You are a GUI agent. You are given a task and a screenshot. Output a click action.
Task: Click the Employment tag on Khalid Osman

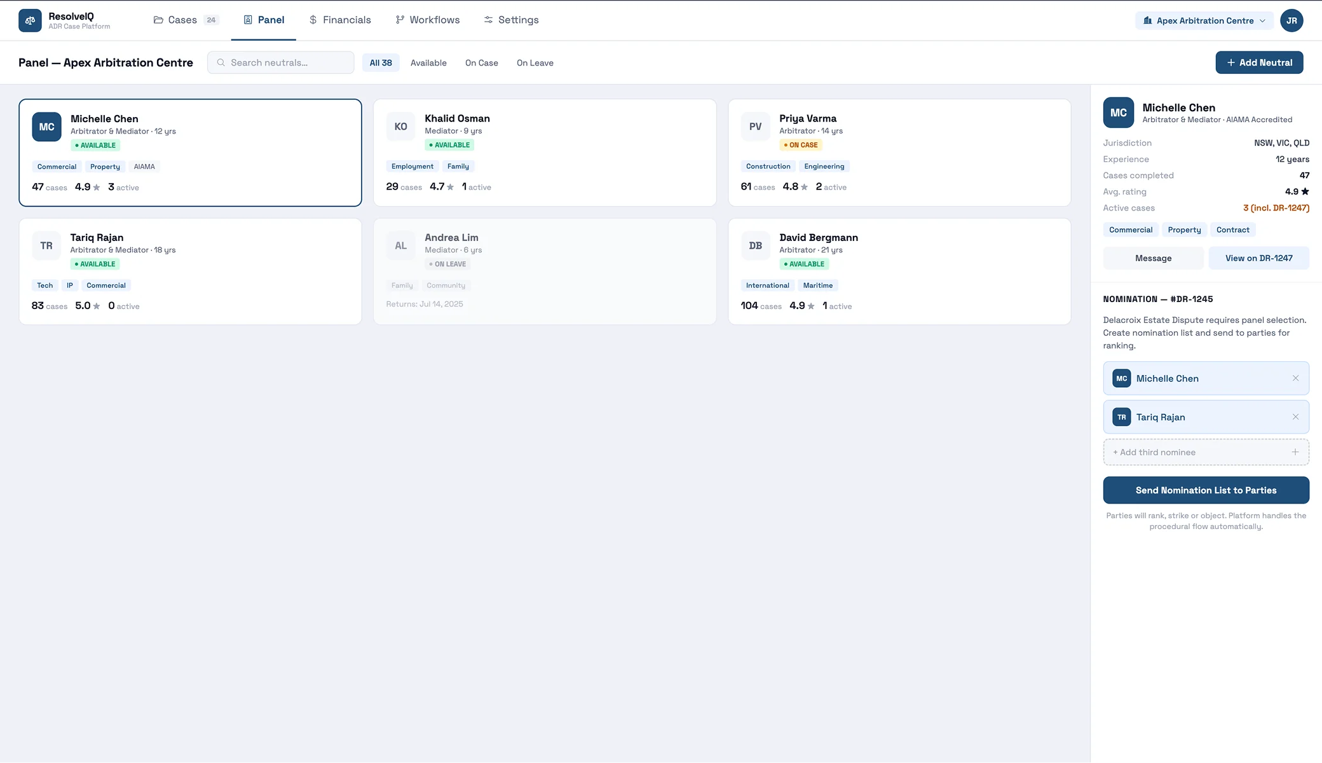tap(412, 166)
